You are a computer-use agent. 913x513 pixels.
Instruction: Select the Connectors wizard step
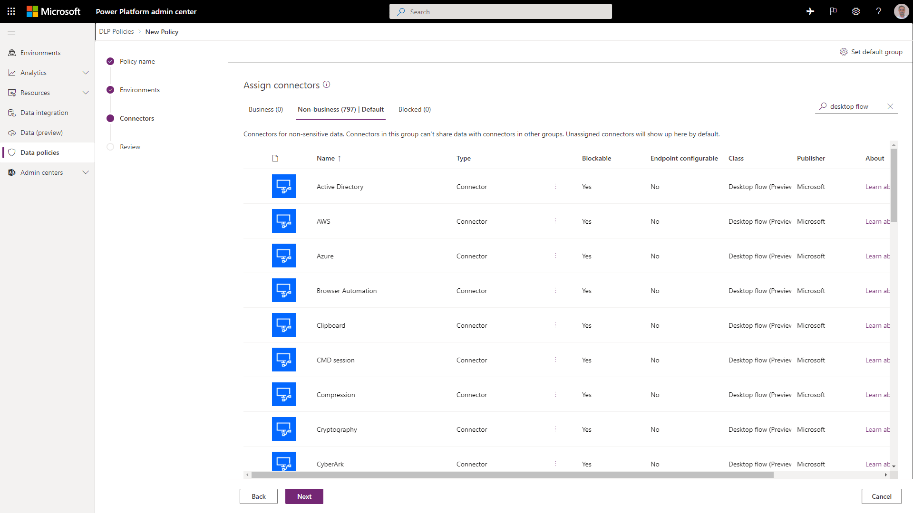tap(136, 118)
